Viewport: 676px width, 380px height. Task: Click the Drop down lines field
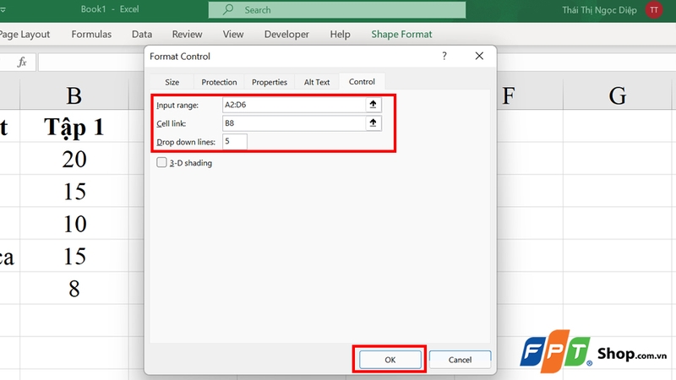235,141
